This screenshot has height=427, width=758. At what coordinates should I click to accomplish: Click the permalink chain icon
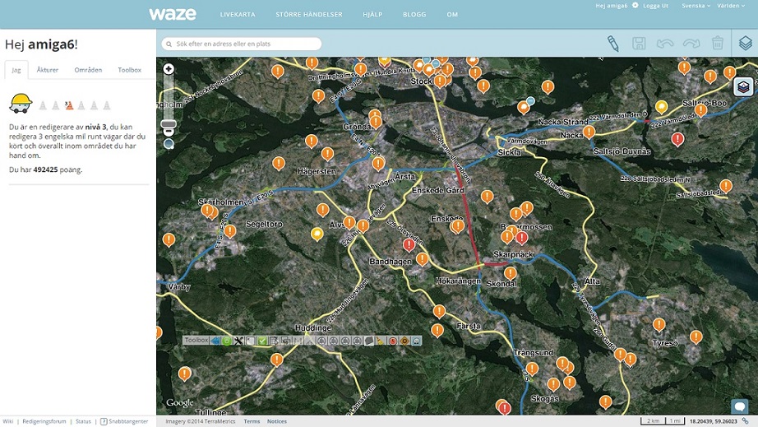click(745, 421)
